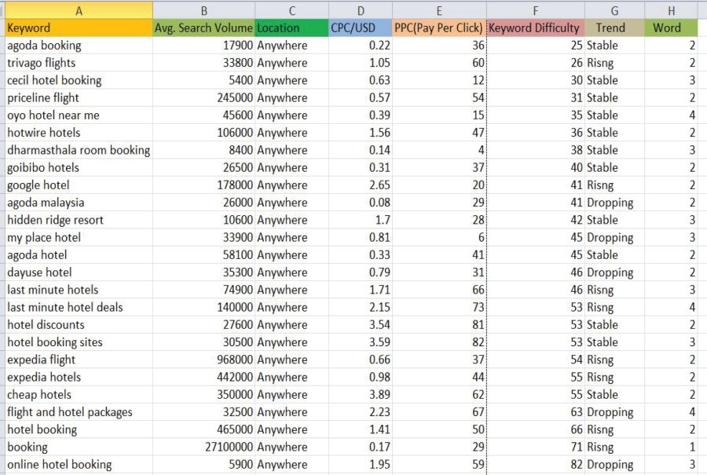The image size is (707, 475).
Task: Select the 'agoda malaysia' cell
Action: coord(79,203)
